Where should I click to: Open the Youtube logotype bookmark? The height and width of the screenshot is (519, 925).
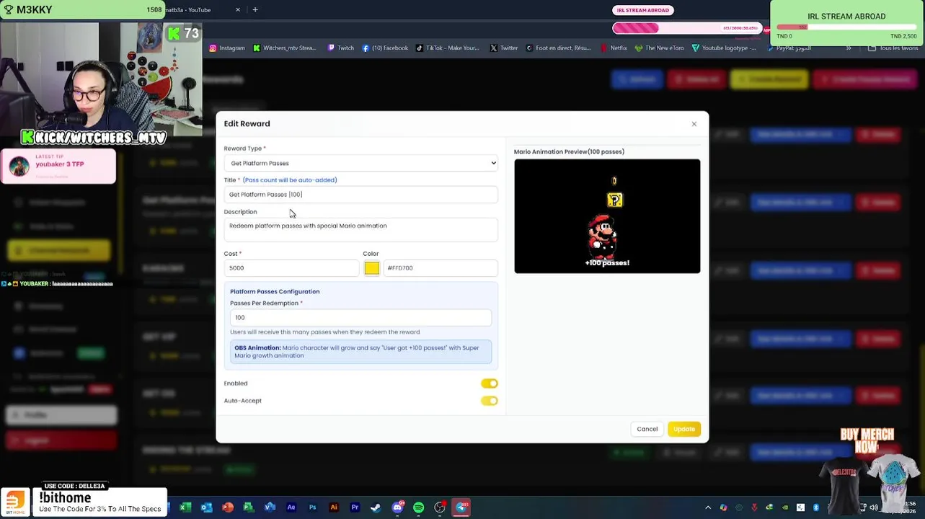(x=724, y=48)
